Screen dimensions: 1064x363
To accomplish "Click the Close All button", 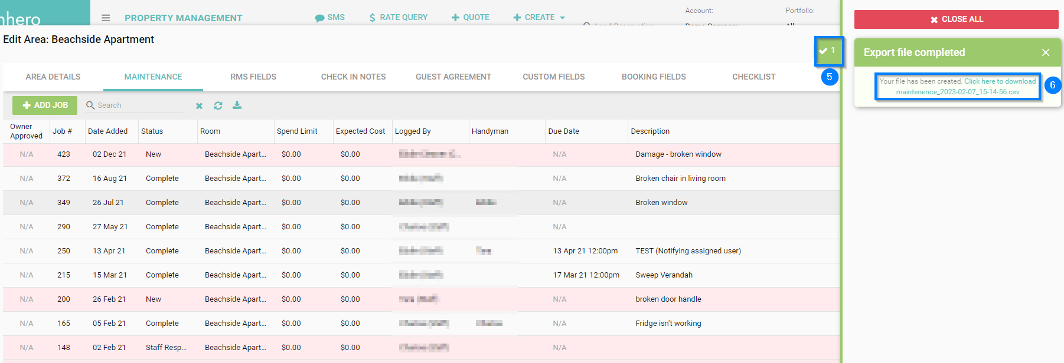I will click(x=956, y=19).
